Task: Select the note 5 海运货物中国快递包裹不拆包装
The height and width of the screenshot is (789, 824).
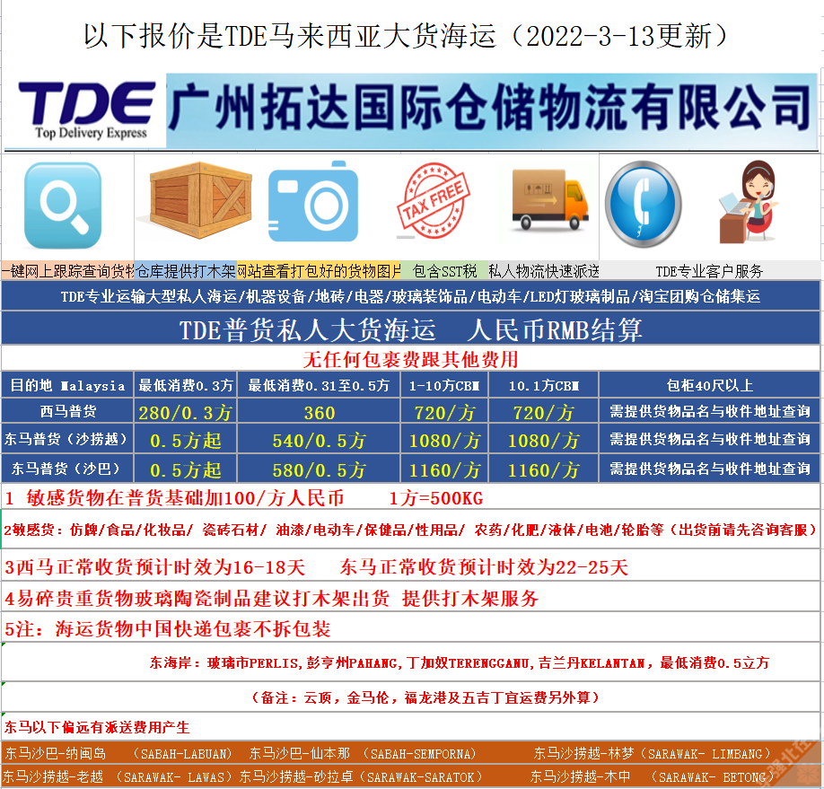Action: 167,628
